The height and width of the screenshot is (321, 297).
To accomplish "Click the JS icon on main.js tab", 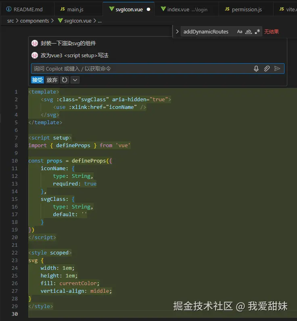I will click(62, 9).
